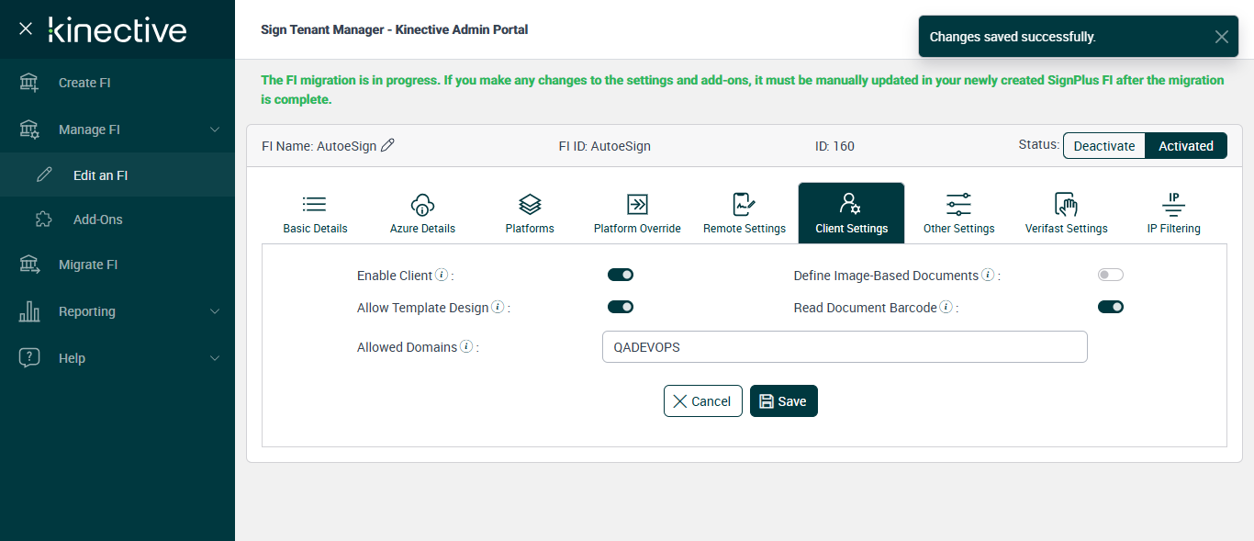
Task: Open the IP Filtering tab
Action: point(1173,213)
